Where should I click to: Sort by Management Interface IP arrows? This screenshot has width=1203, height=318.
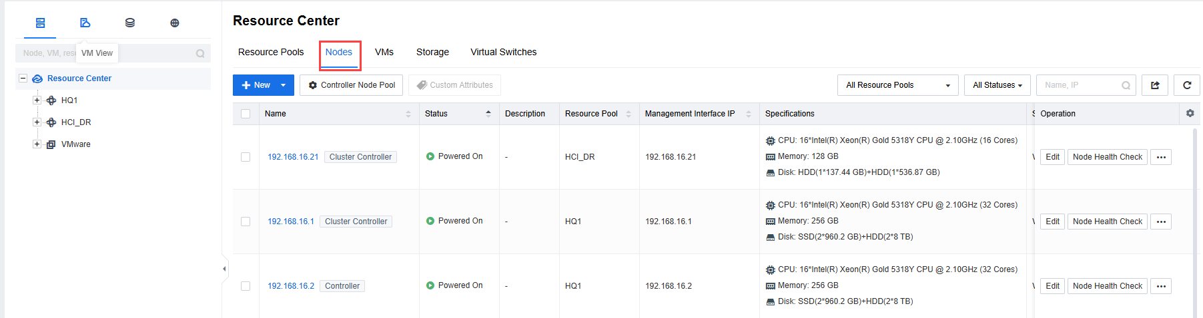point(749,114)
